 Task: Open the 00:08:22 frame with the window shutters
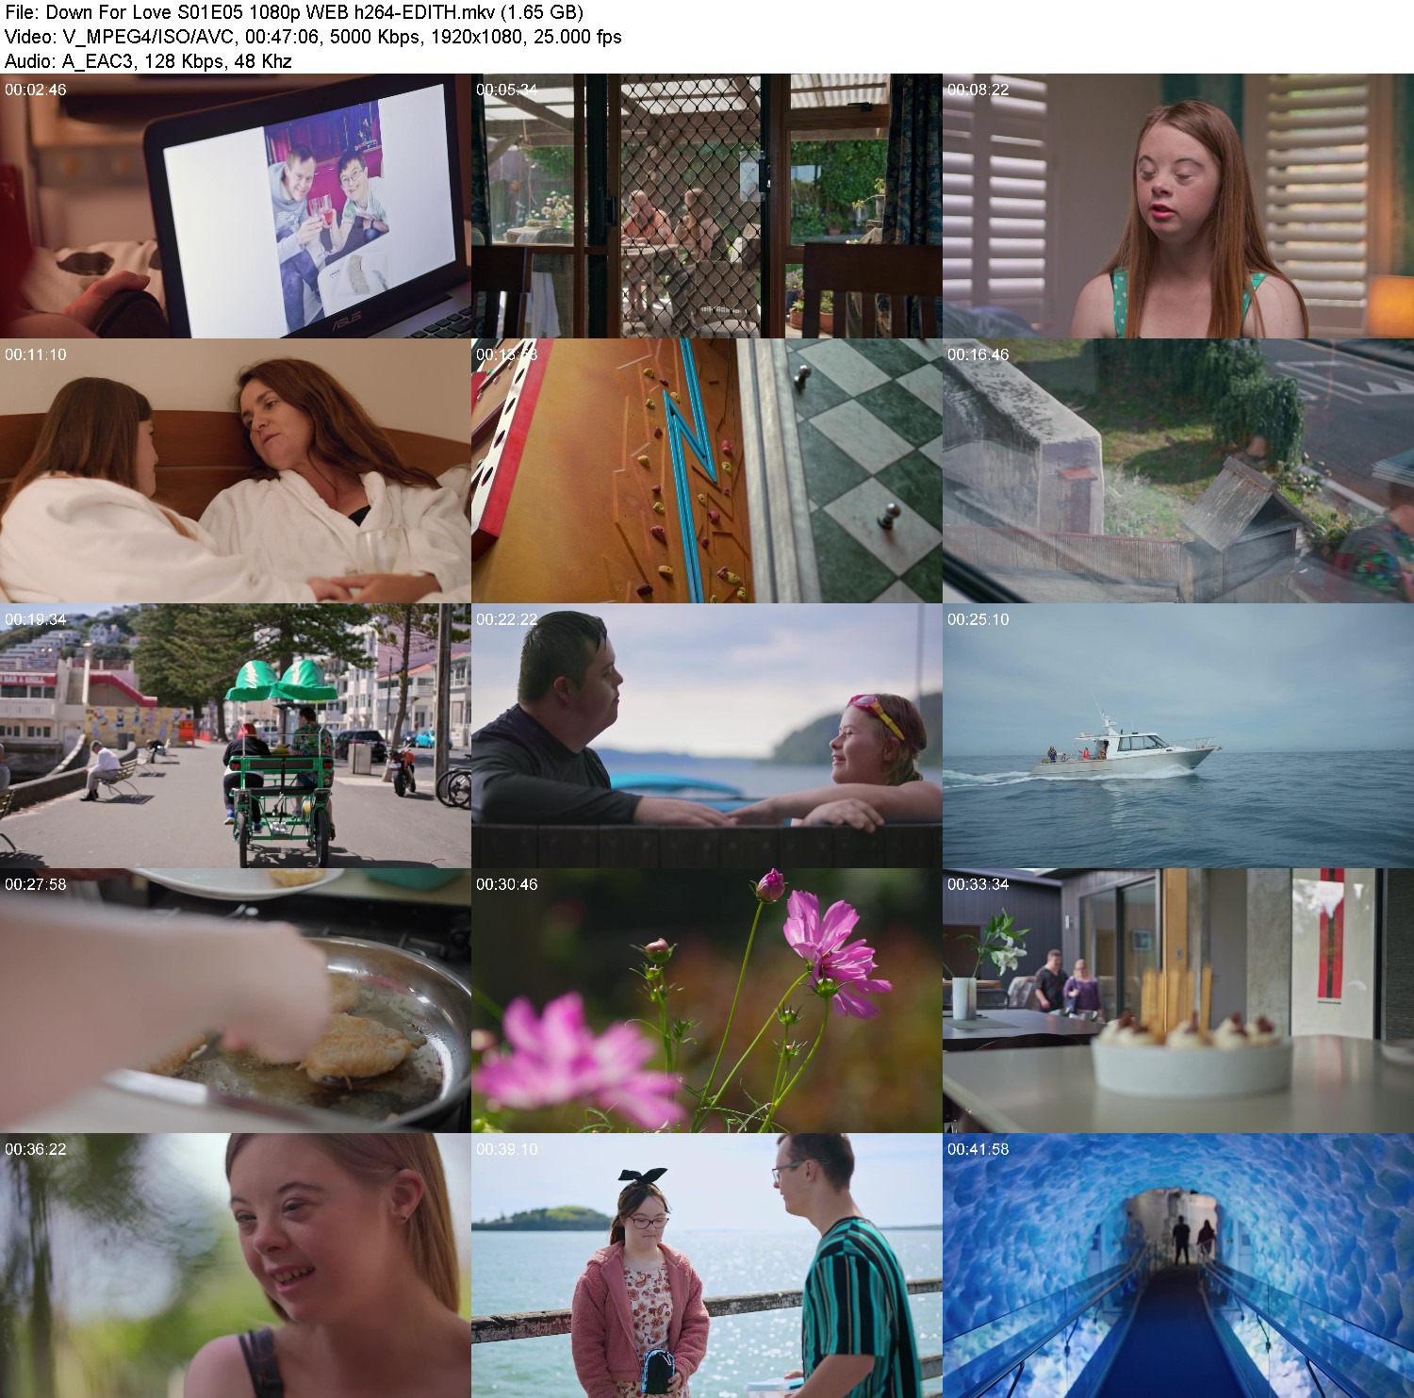coord(1178,206)
